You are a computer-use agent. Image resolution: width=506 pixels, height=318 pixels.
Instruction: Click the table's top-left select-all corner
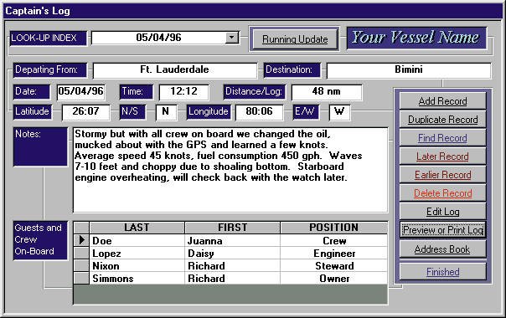81,228
